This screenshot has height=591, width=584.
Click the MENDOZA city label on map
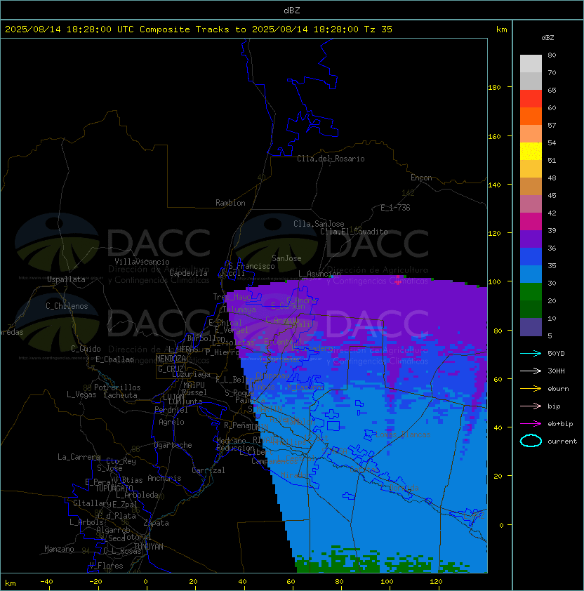[171, 359]
